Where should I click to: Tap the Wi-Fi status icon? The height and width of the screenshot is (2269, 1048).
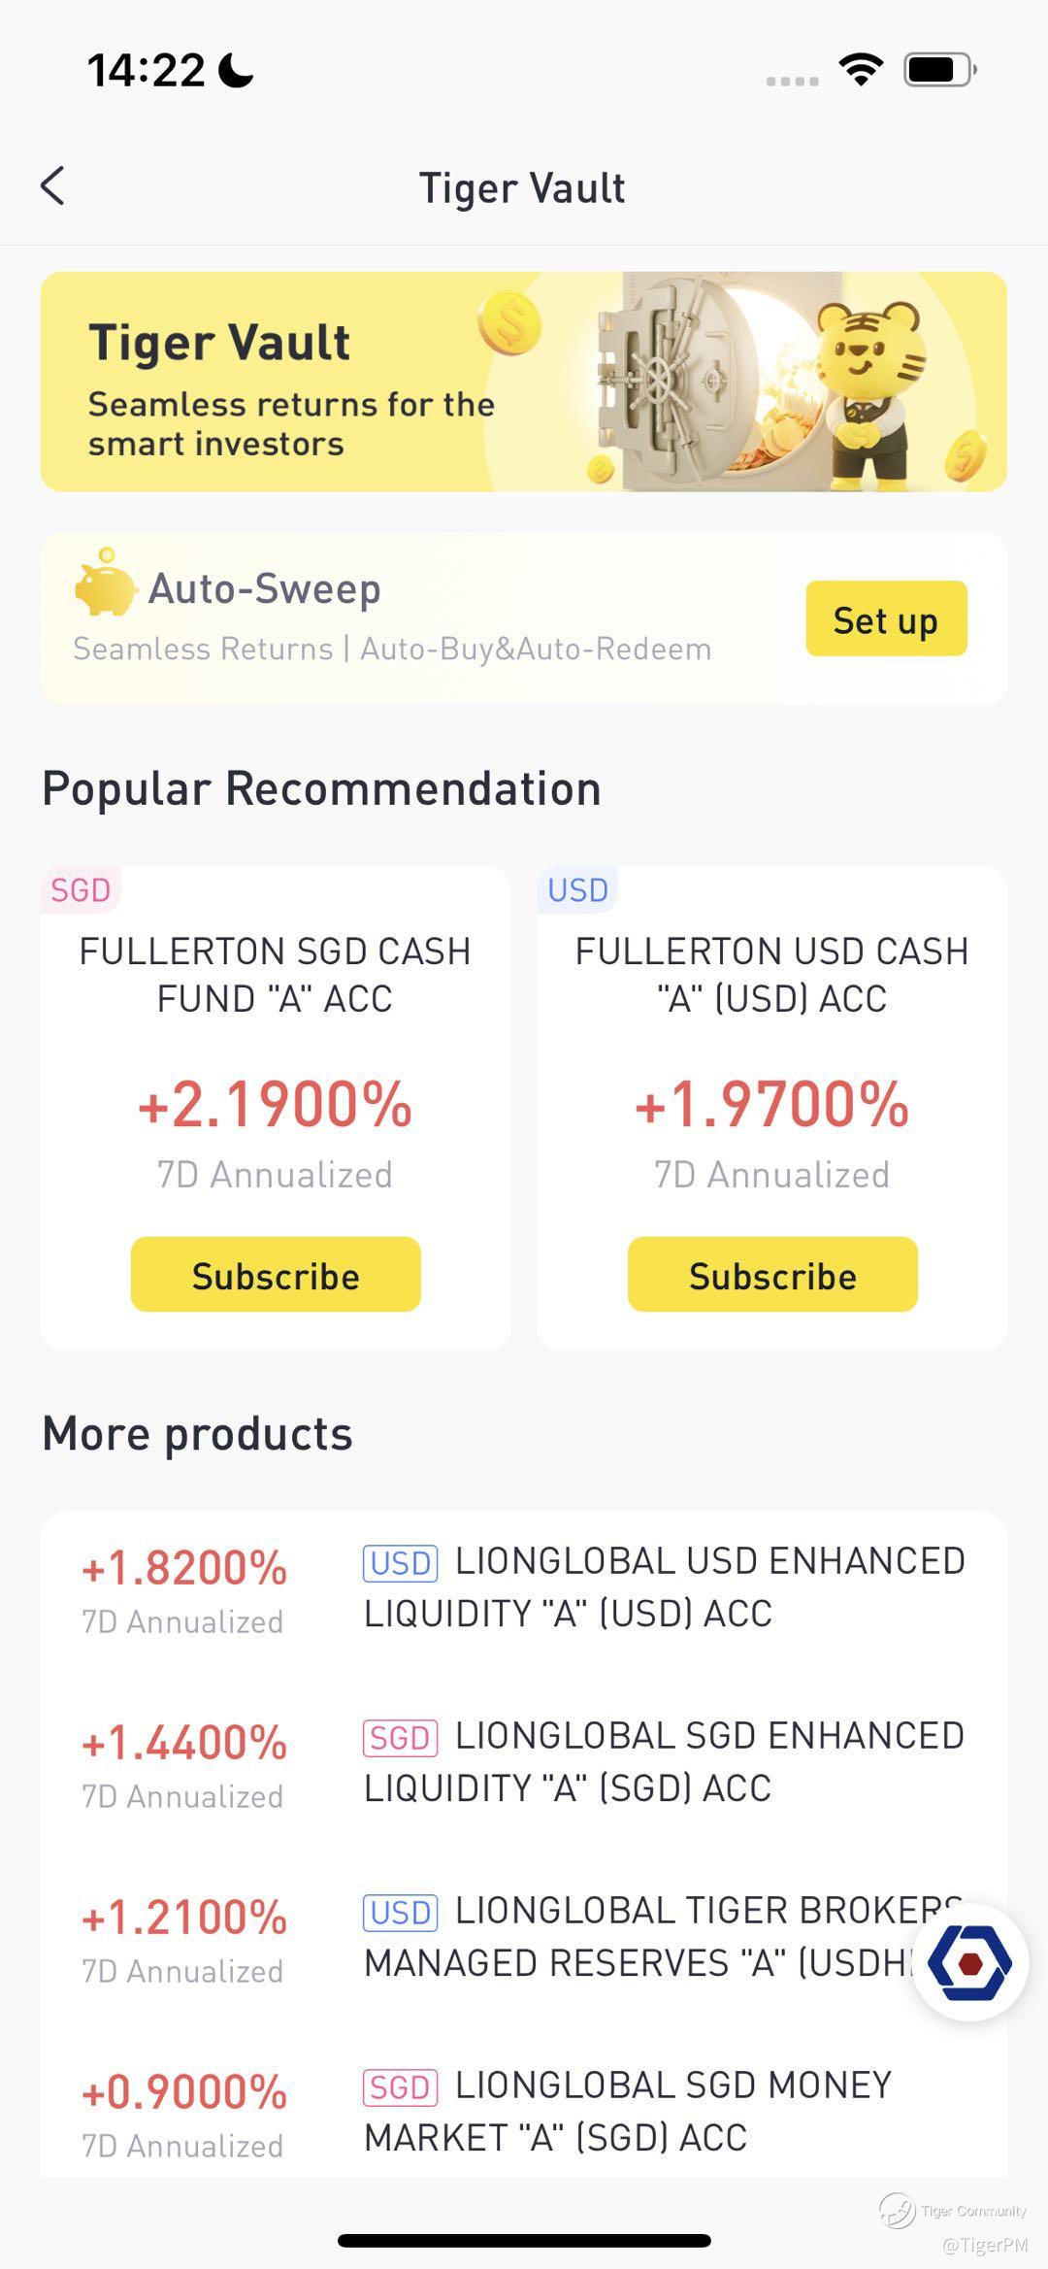click(861, 70)
